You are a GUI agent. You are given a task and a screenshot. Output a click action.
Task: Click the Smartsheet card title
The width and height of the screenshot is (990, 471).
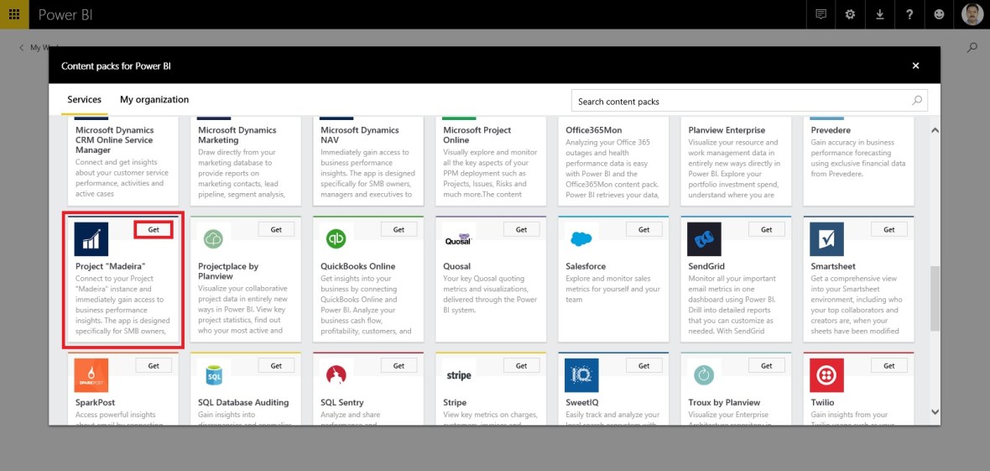(x=833, y=266)
